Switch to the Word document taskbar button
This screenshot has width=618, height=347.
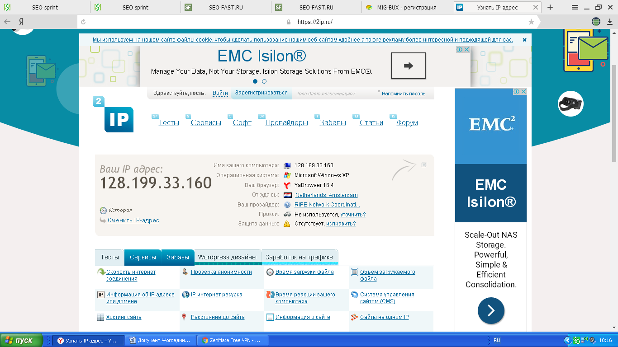point(162,340)
